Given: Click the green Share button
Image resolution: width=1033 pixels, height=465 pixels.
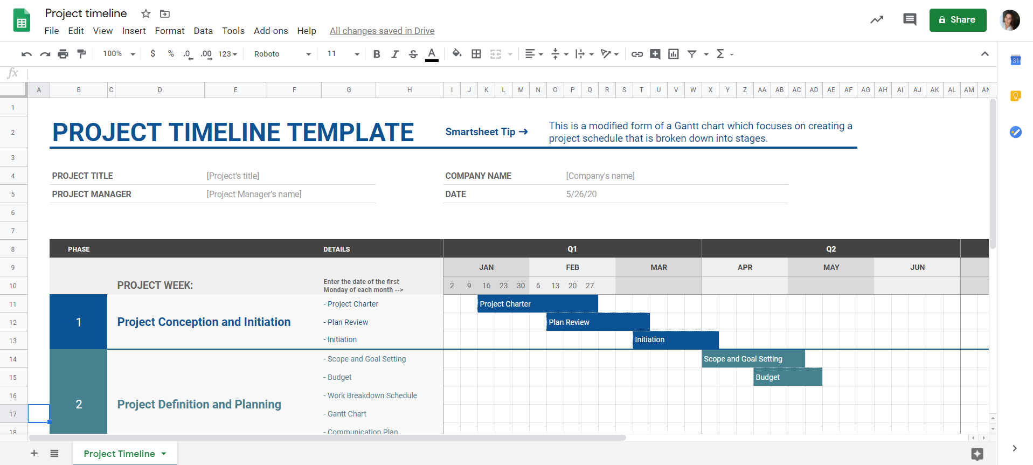Looking at the screenshot, I should pyautogui.click(x=958, y=20).
